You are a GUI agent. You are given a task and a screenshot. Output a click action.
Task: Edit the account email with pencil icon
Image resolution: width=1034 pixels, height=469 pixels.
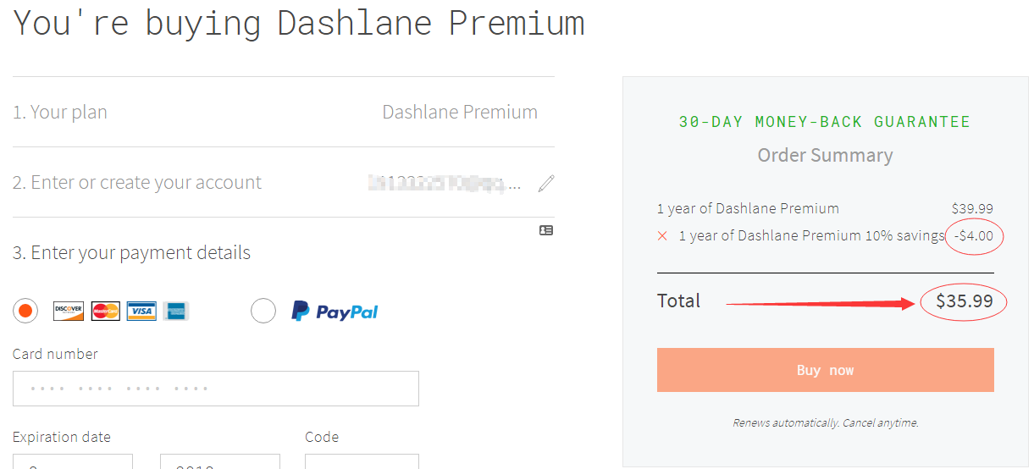[546, 183]
